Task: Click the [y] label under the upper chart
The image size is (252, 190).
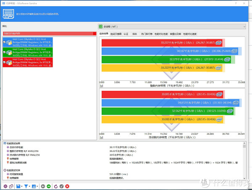Action: pos(101,86)
